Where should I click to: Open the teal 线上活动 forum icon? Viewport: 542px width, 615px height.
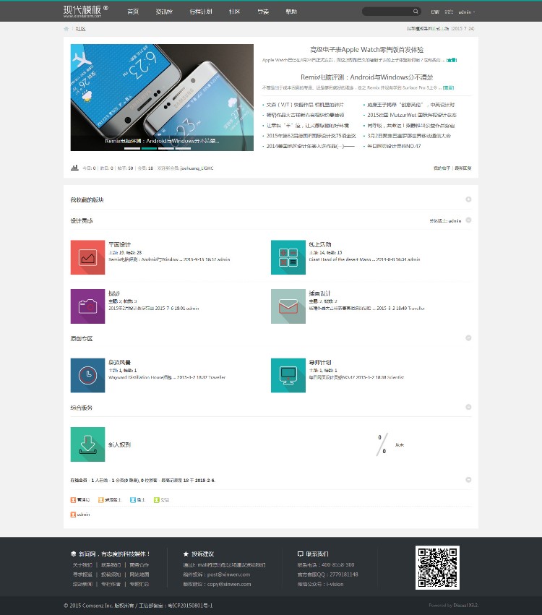tap(288, 257)
